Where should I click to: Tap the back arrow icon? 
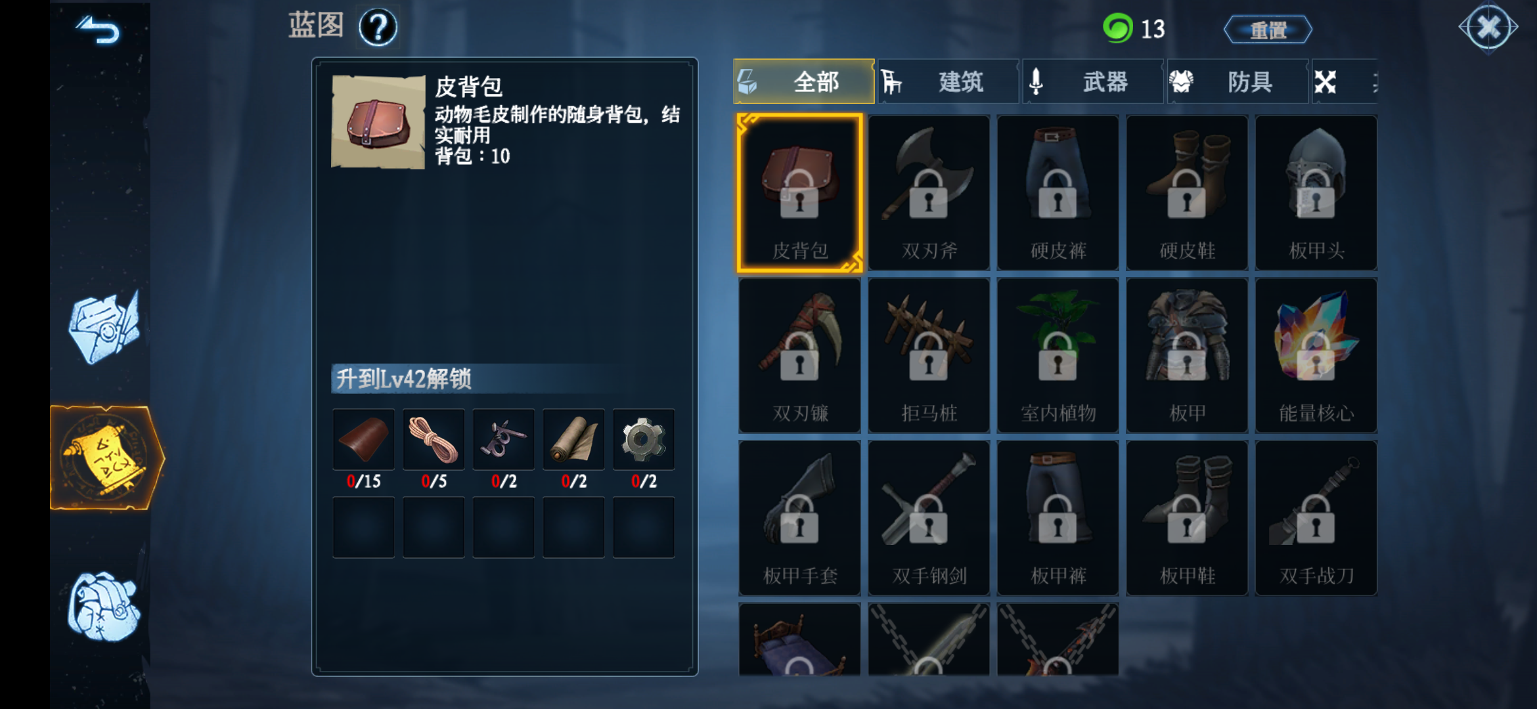(x=99, y=30)
